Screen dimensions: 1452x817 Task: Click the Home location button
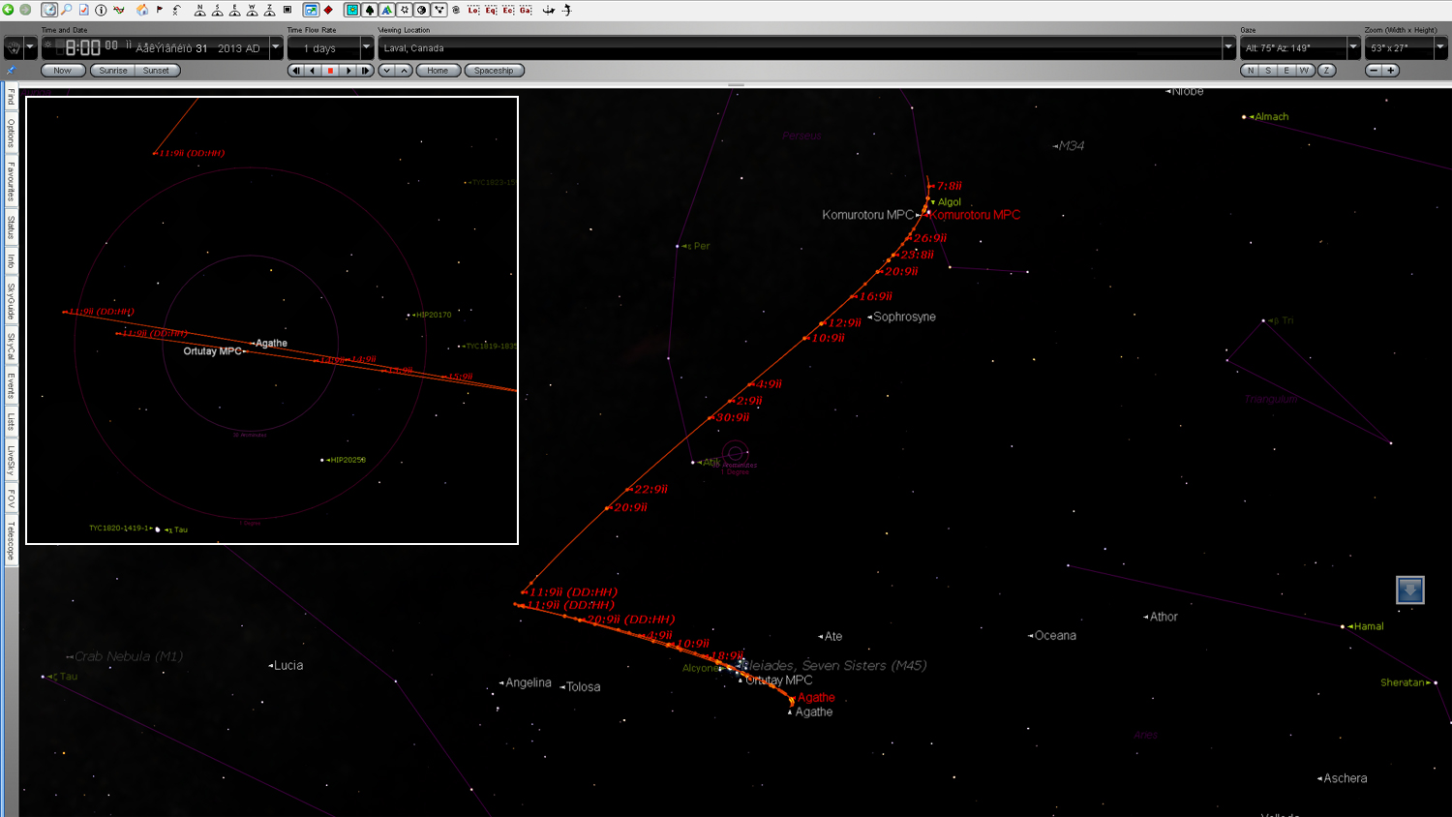click(x=438, y=71)
